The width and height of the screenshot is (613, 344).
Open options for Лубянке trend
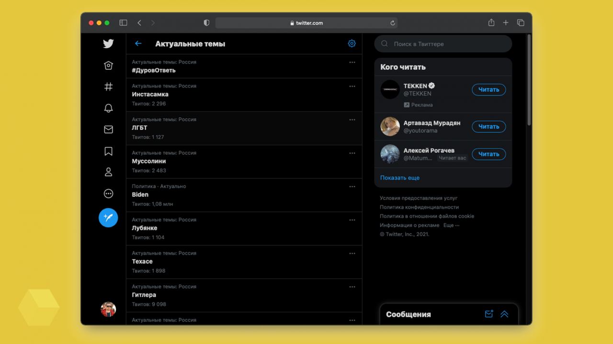(352, 220)
